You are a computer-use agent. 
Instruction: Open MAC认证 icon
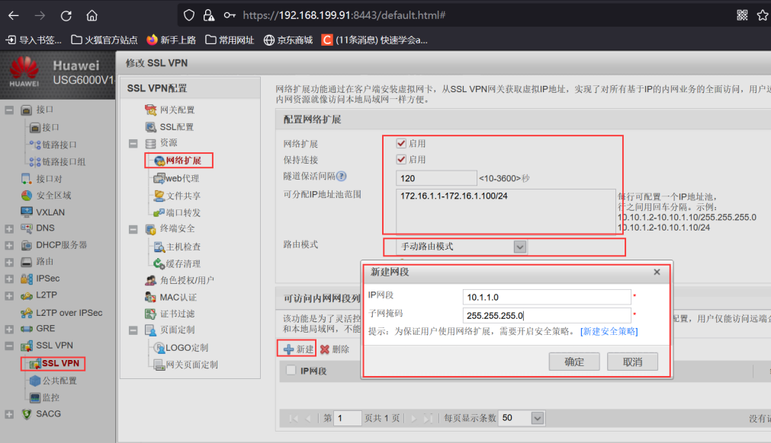pyautogui.click(x=150, y=298)
